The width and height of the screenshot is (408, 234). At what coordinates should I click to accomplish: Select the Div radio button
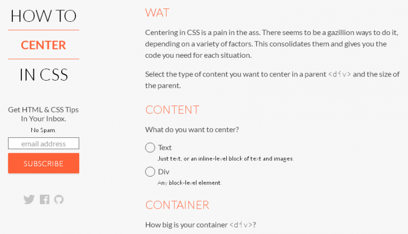click(x=150, y=171)
